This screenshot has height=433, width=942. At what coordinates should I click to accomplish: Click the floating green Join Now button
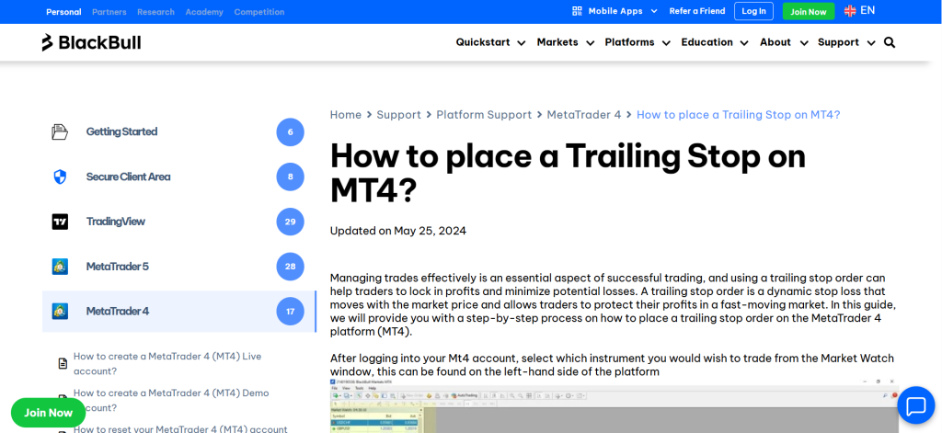tap(48, 413)
